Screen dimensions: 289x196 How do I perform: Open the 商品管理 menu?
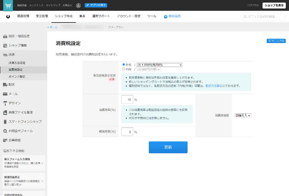tap(23, 16)
